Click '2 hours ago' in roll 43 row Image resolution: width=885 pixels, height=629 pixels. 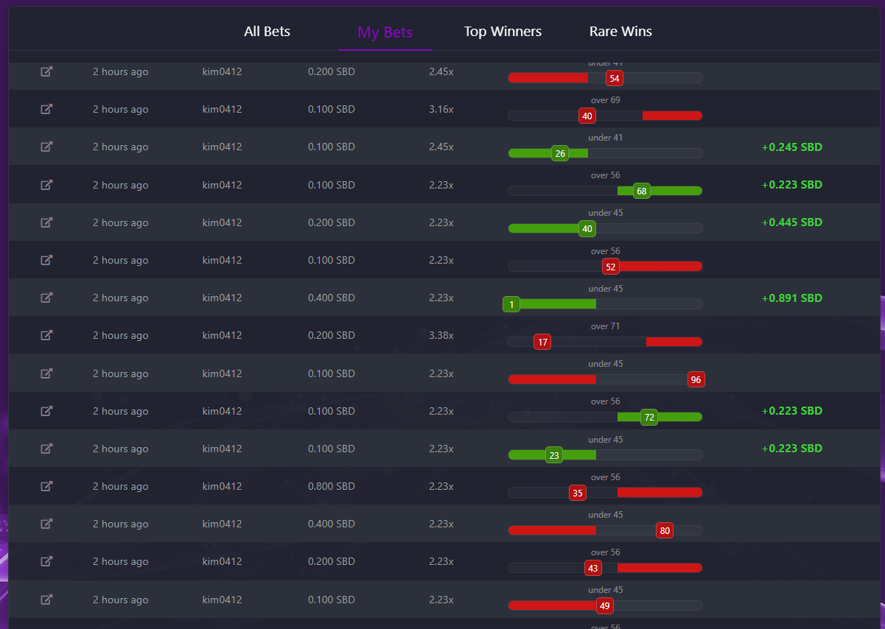click(120, 561)
